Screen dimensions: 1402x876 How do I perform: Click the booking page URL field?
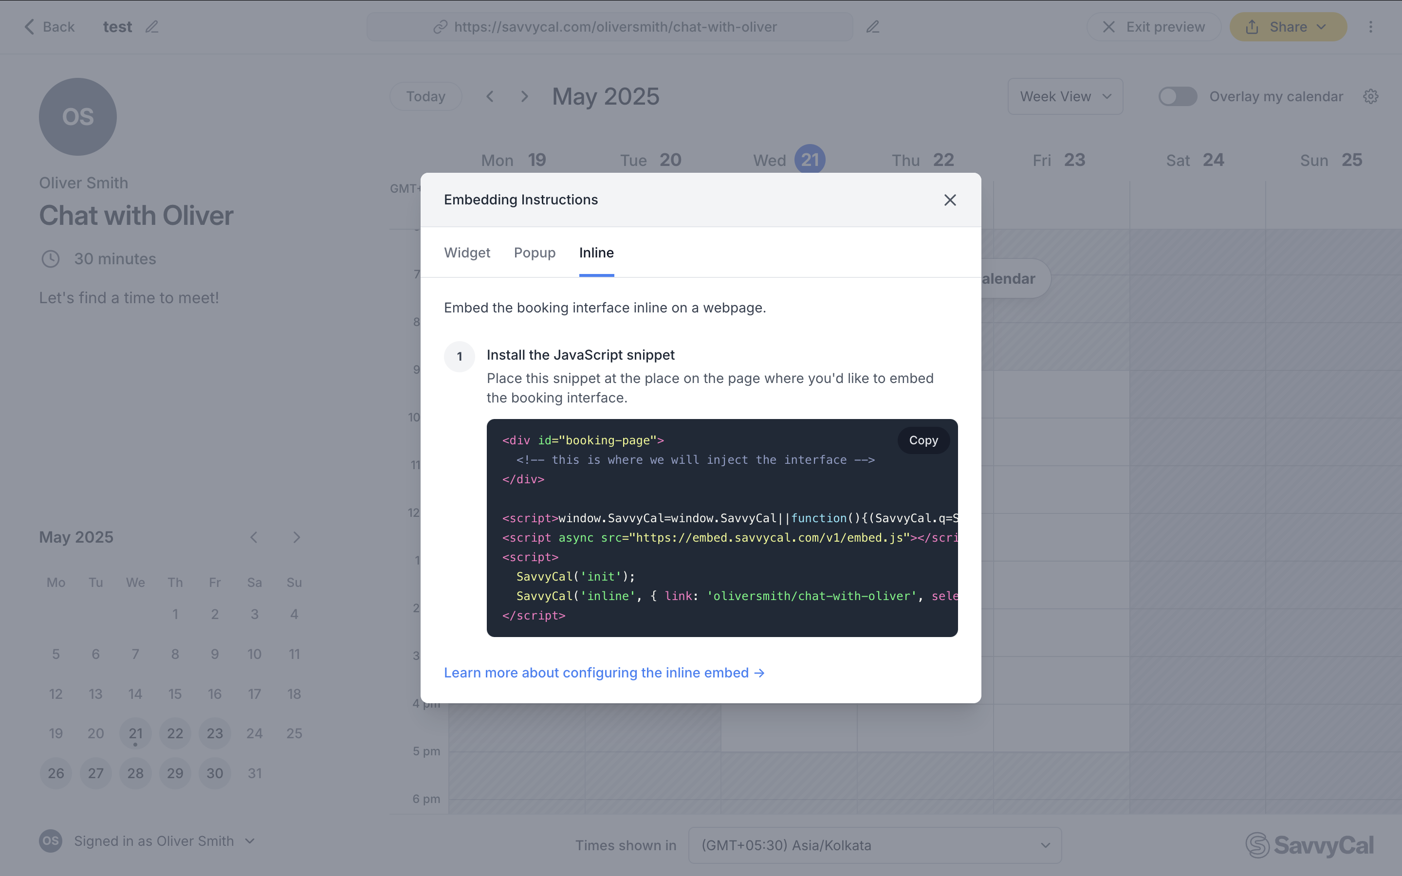[x=609, y=27]
